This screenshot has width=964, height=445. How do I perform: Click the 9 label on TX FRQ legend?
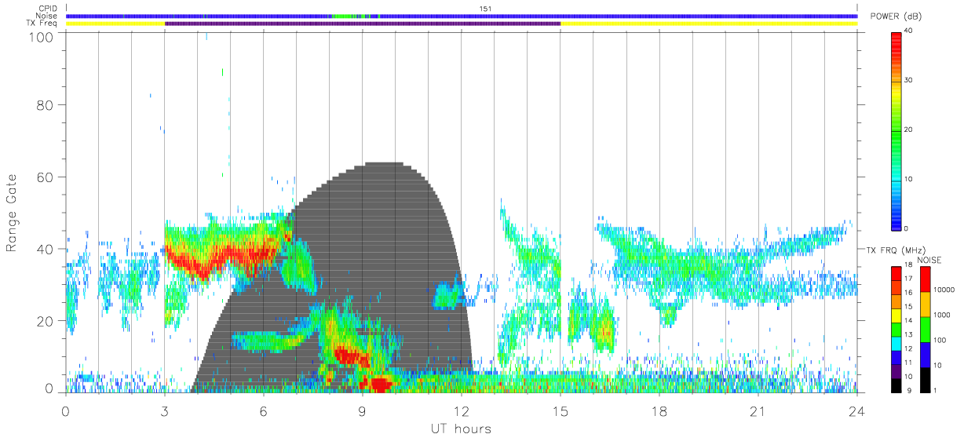click(909, 390)
